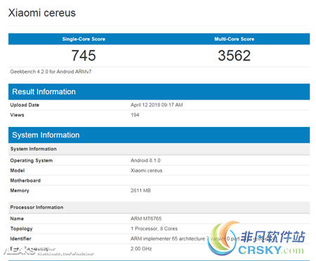
Task: Select the Memory label
Action: (x=20, y=191)
